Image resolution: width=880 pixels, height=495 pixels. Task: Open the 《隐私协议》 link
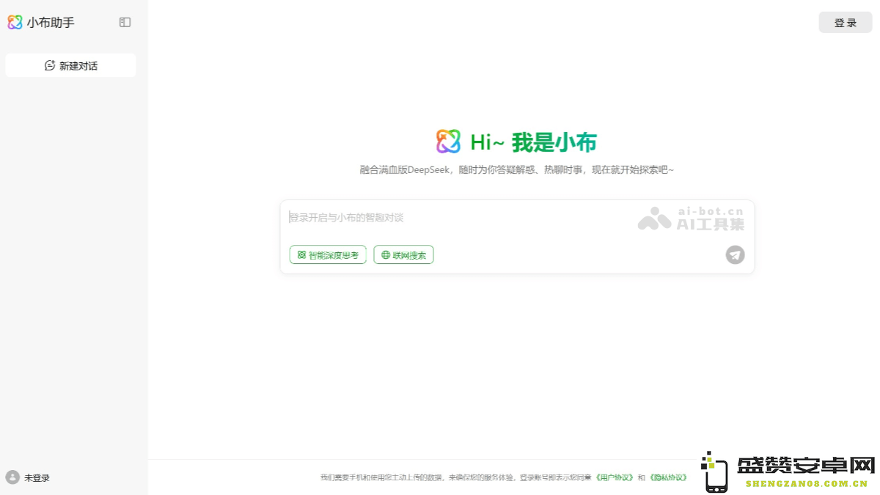668,477
